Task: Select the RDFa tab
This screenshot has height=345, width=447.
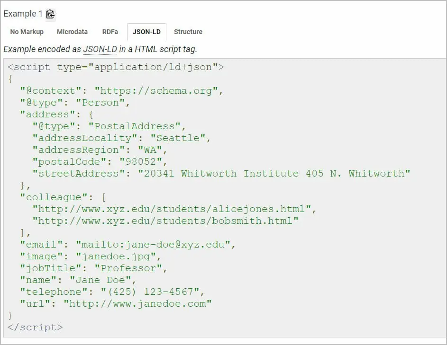Action: pos(110,32)
